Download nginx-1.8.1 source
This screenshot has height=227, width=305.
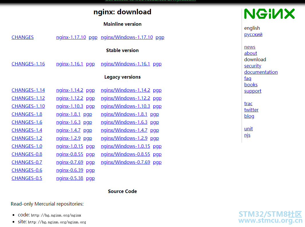click(x=68, y=114)
